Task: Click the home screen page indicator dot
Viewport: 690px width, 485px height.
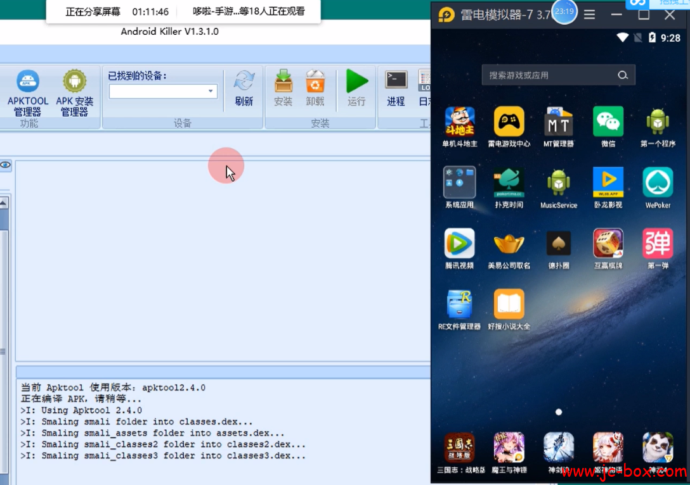Action: pyautogui.click(x=559, y=412)
